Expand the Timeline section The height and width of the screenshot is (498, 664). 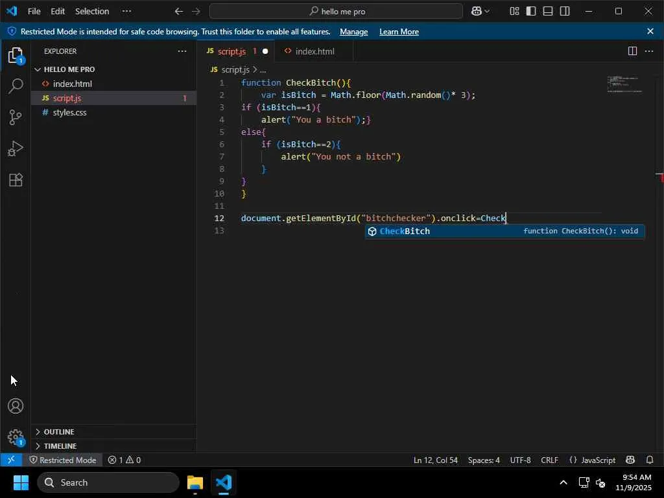(x=60, y=446)
